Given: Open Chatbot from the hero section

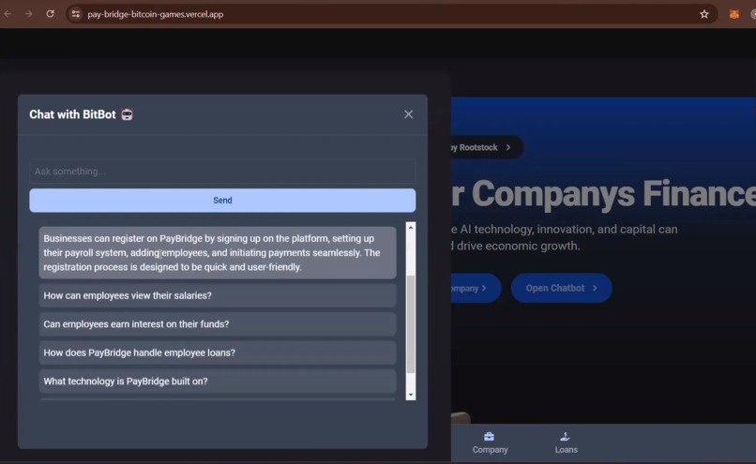Looking at the screenshot, I should [x=561, y=288].
